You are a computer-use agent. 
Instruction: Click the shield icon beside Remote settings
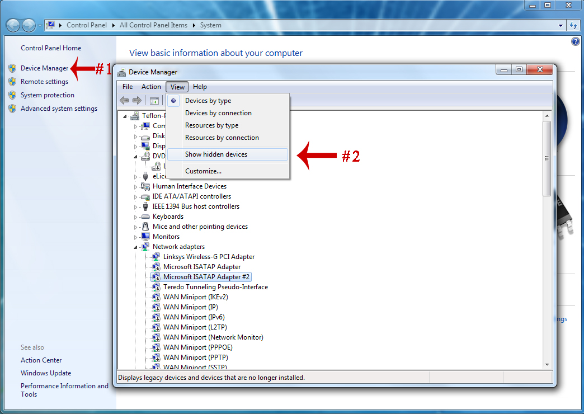[x=12, y=82]
